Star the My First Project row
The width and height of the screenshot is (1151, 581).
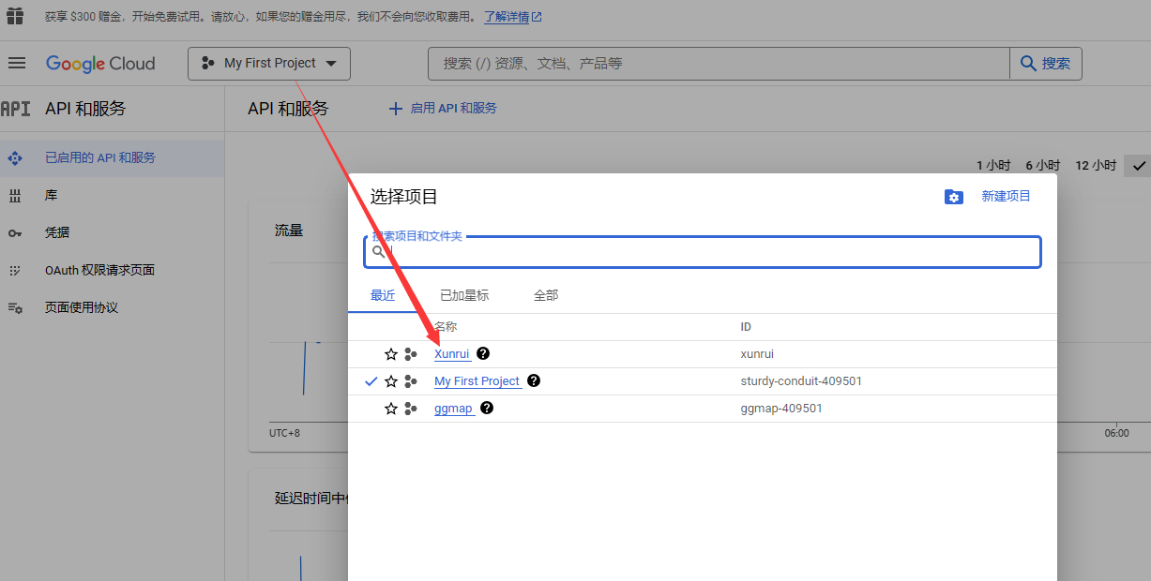[391, 381]
